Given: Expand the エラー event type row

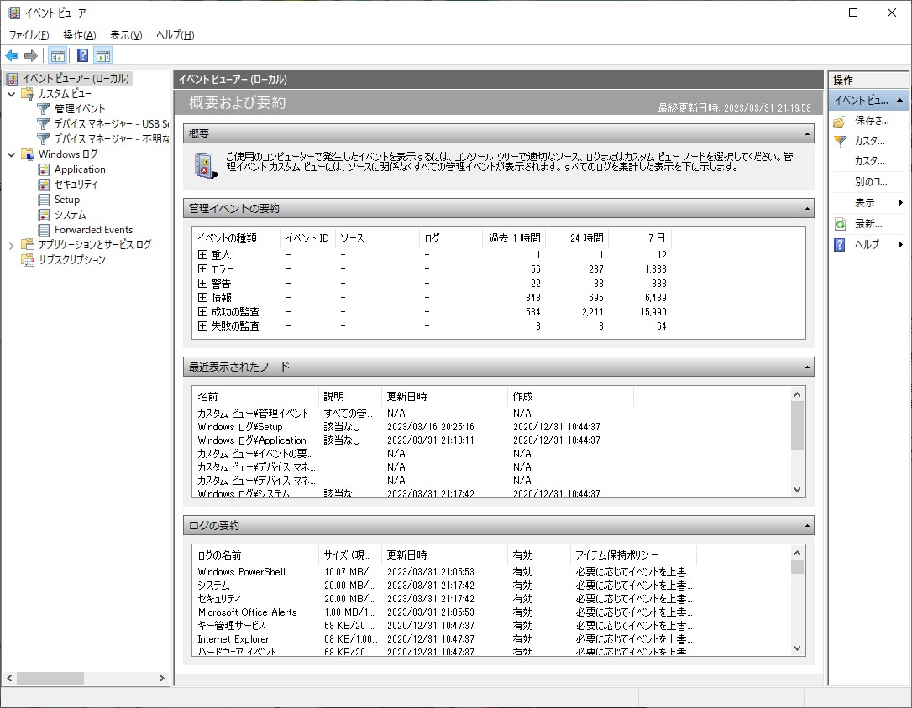Looking at the screenshot, I should pyautogui.click(x=202, y=269).
